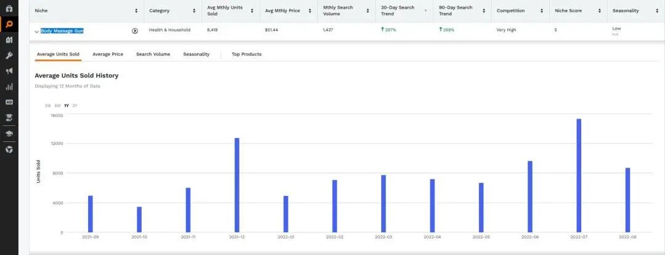Switch to the Average Price tab
Viewport: 665px width, 255px height.
(108, 54)
